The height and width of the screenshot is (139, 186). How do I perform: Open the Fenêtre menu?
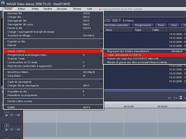[48, 9]
